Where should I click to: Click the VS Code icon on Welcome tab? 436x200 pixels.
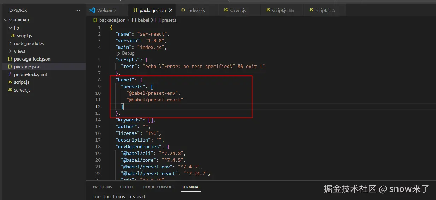coord(93,11)
